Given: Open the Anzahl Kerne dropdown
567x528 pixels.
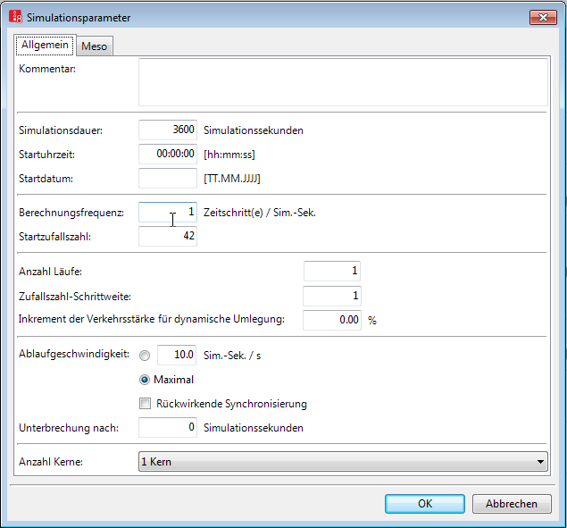Looking at the screenshot, I should [342, 462].
